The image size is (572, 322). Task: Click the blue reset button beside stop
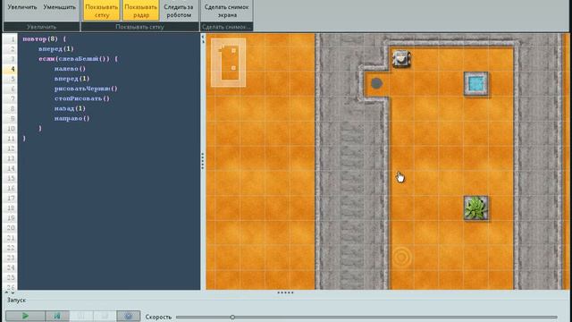pyautogui.click(x=129, y=316)
